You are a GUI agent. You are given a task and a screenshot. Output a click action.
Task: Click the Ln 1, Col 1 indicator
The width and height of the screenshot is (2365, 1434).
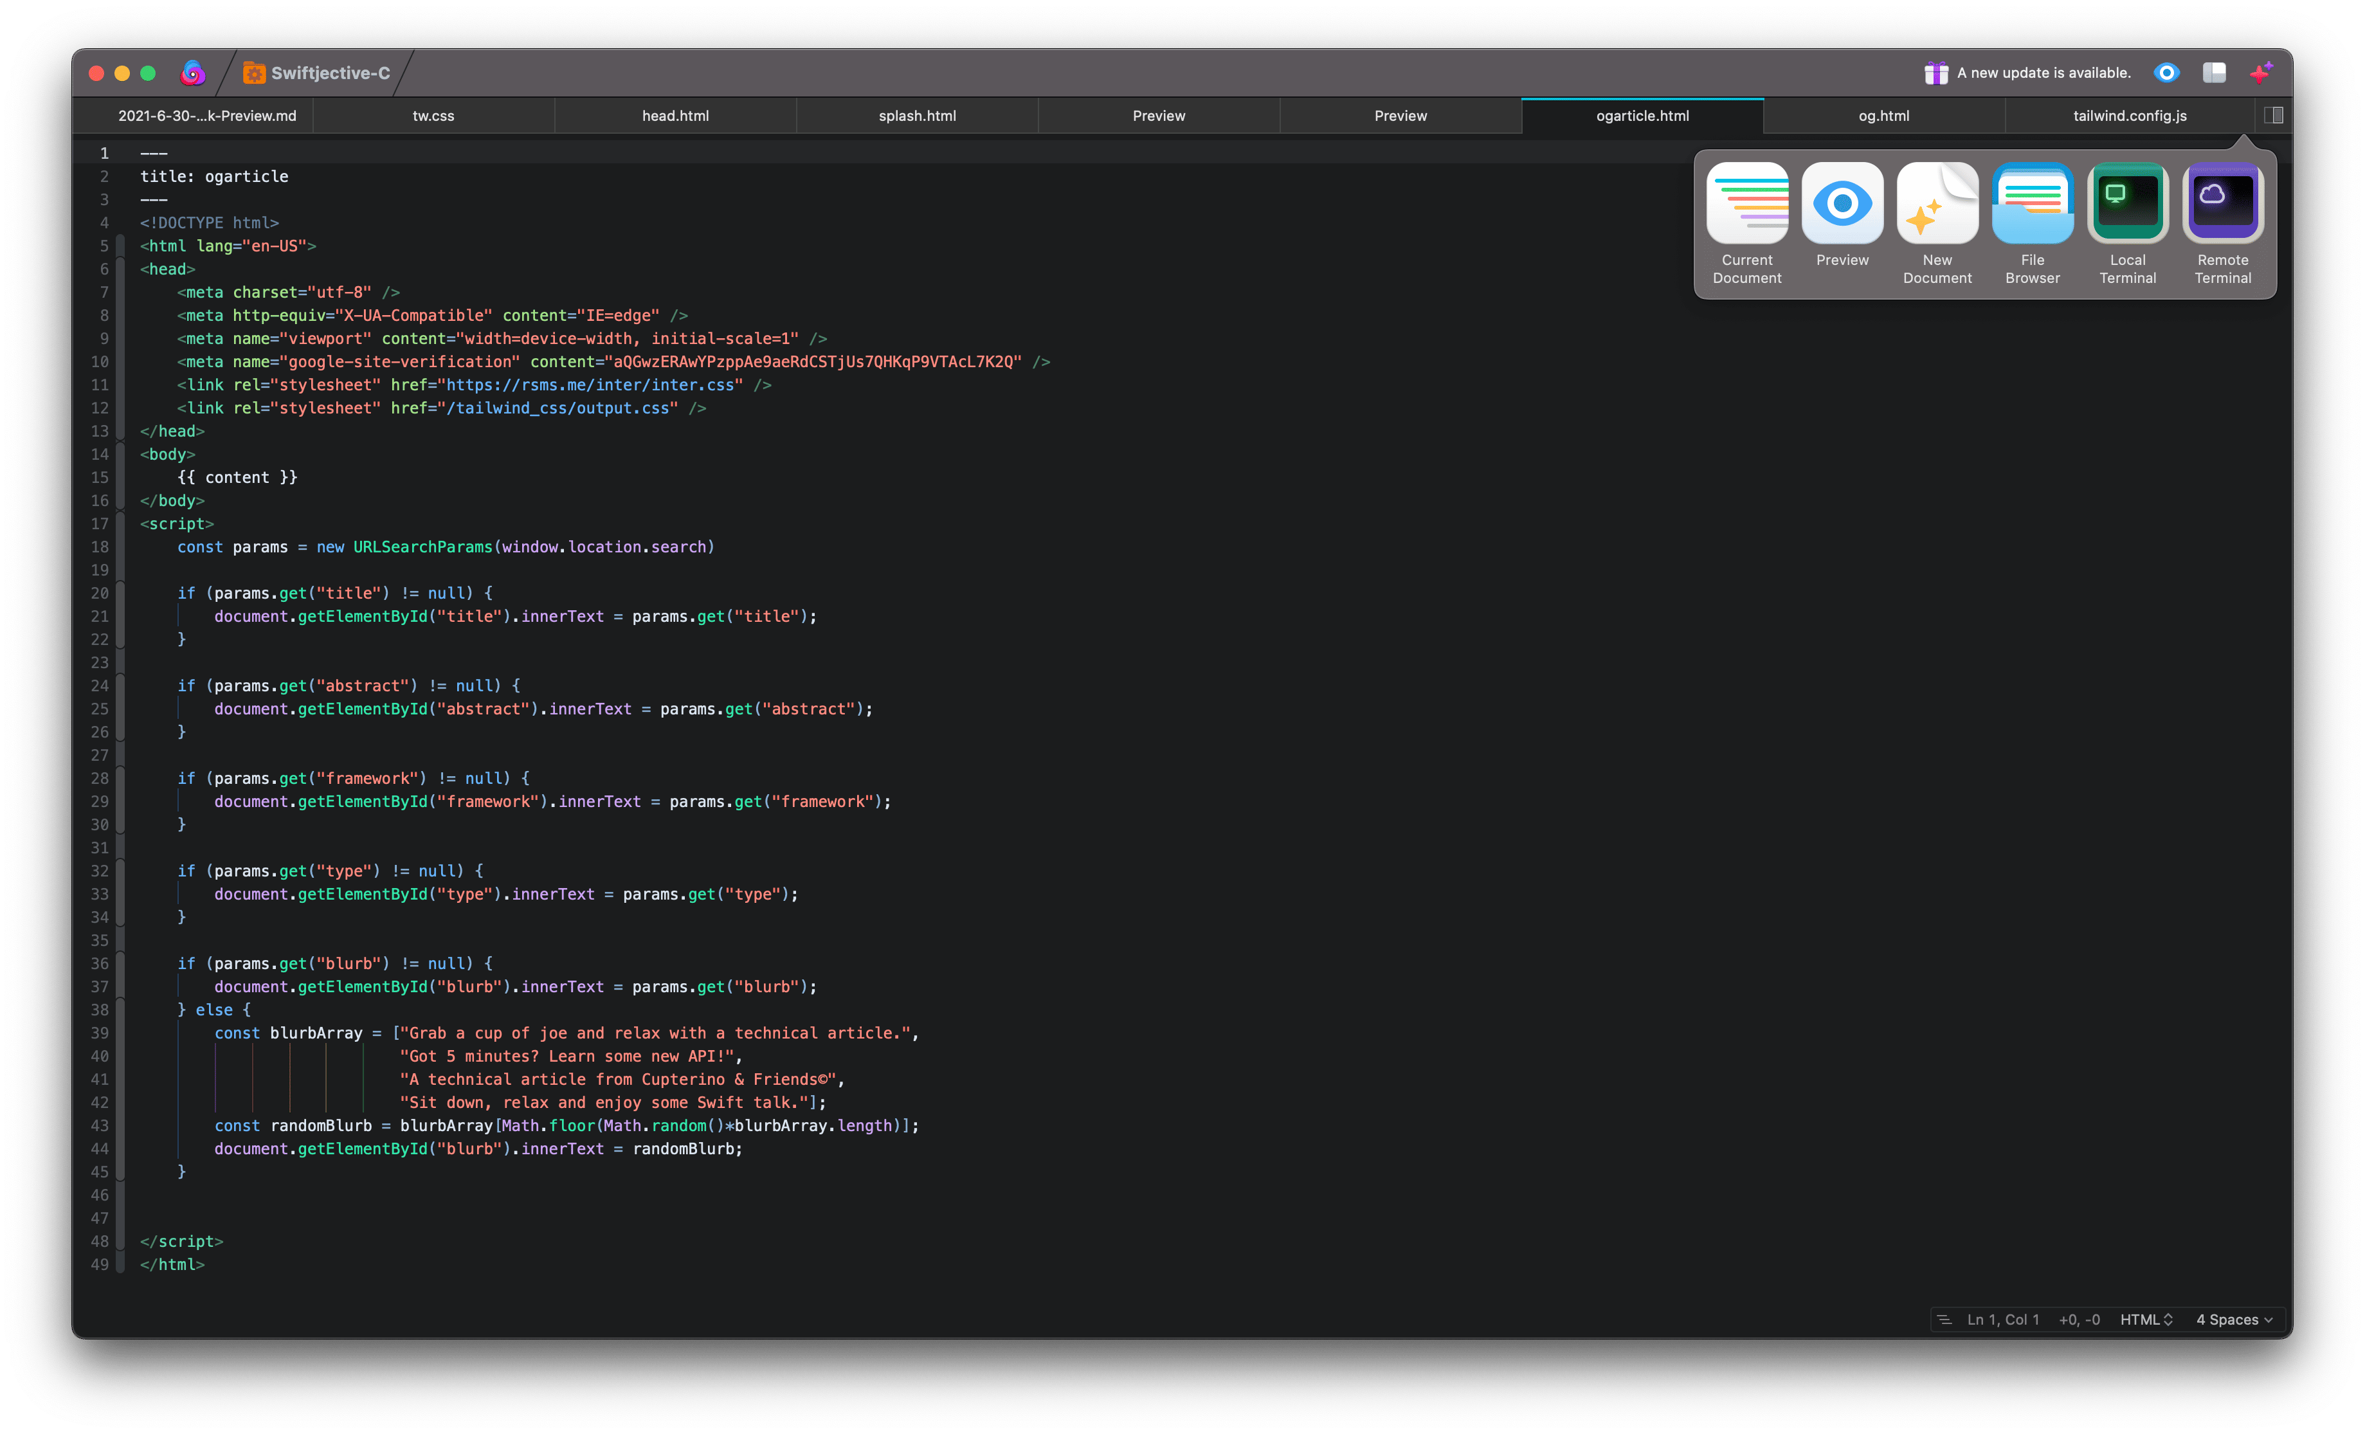(x=2004, y=1319)
